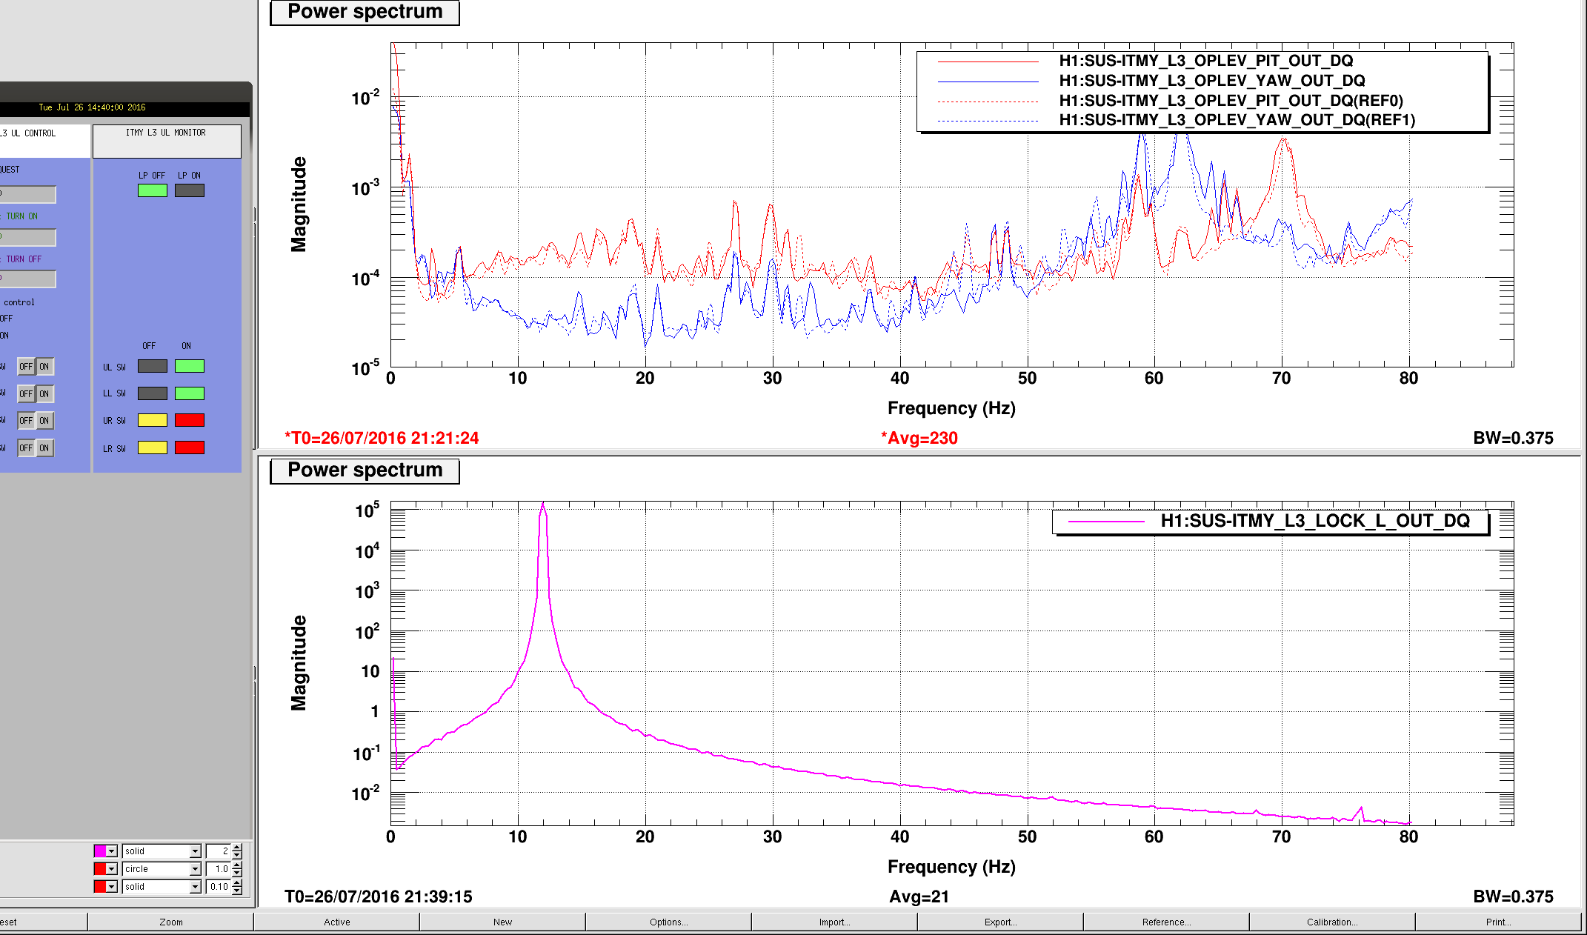Click the partially visible Reset button
The height and width of the screenshot is (935, 1587).
click(x=43, y=922)
